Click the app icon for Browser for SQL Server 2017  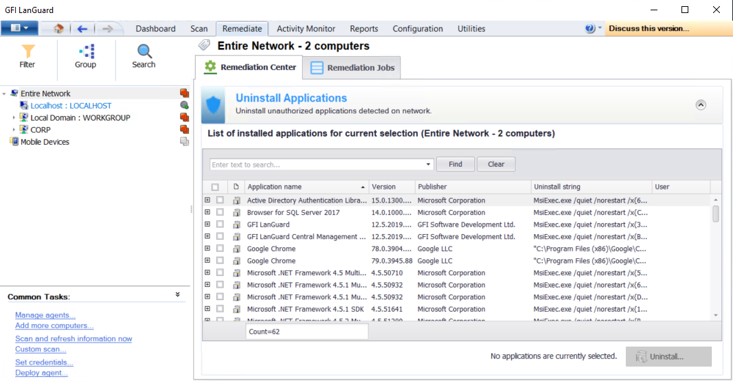(237, 212)
